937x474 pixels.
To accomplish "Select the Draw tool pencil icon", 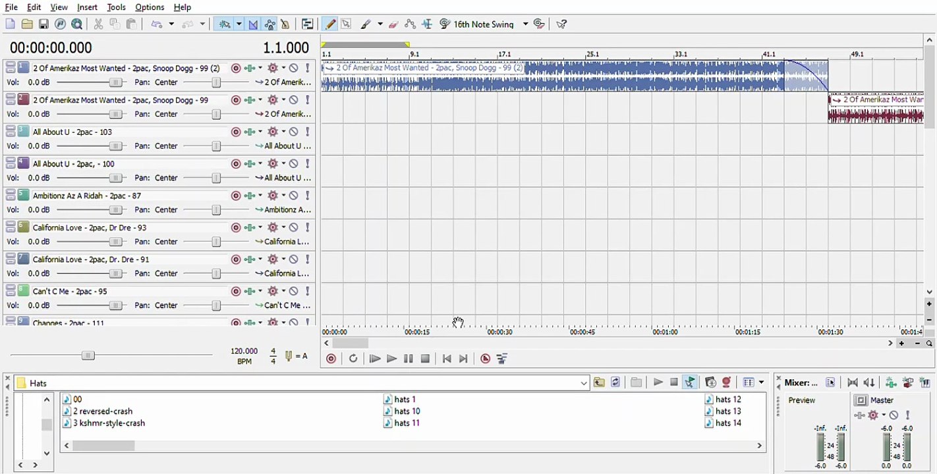I will click(330, 24).
